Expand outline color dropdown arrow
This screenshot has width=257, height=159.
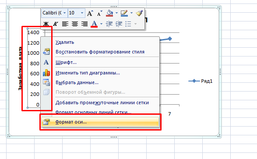click(x=131, y=13)
